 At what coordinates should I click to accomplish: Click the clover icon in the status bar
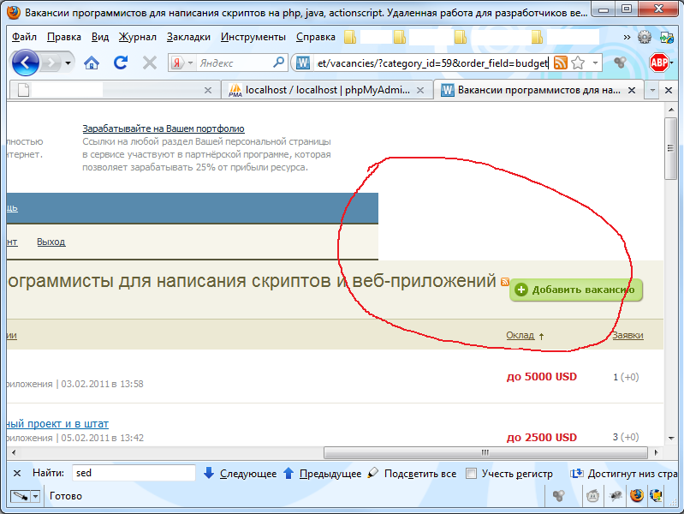(559, 496)
